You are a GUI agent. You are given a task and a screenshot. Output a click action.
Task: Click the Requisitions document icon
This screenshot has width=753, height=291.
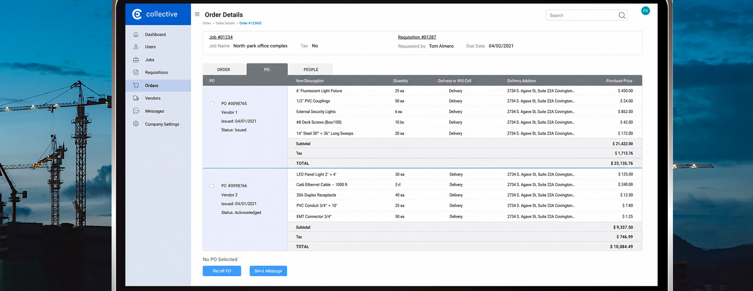coord(136,72)
